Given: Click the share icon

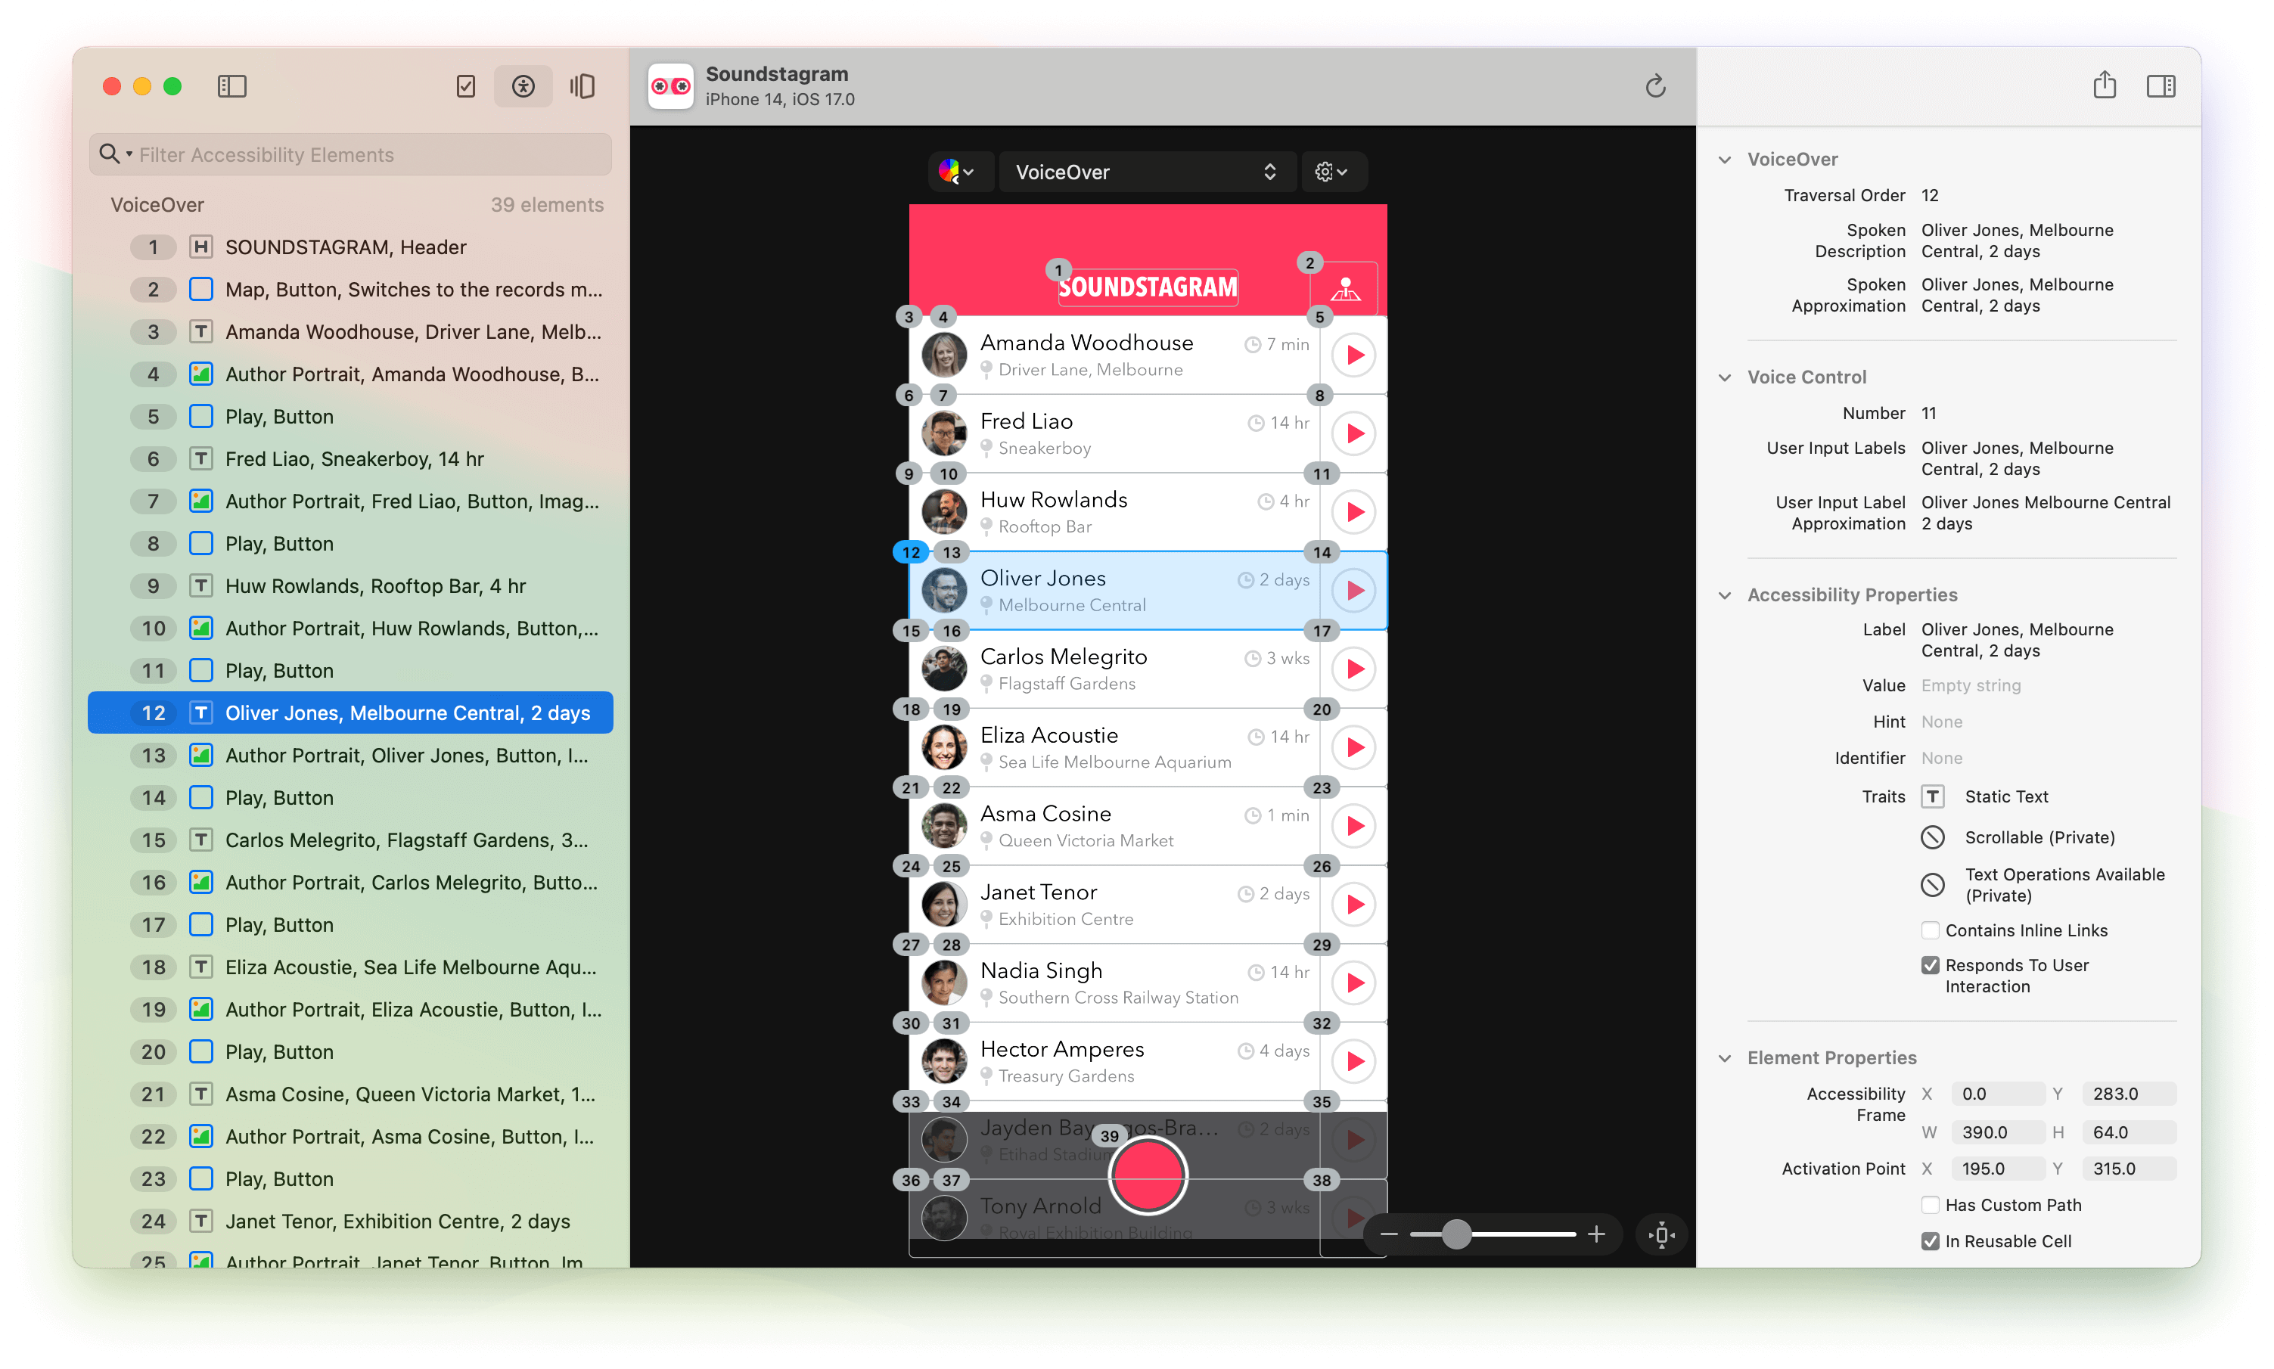Looking at the screenshot, I should (x=2105, y=85).
